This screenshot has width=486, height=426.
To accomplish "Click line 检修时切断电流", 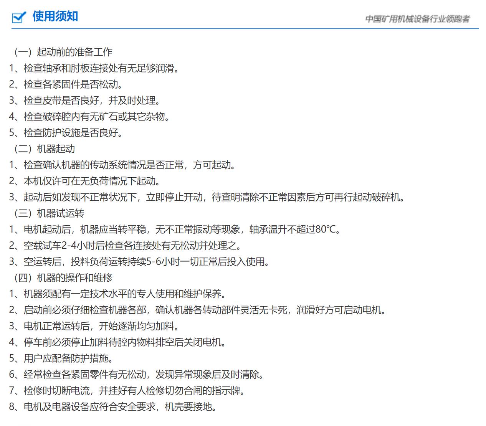I will pos(127,391).
